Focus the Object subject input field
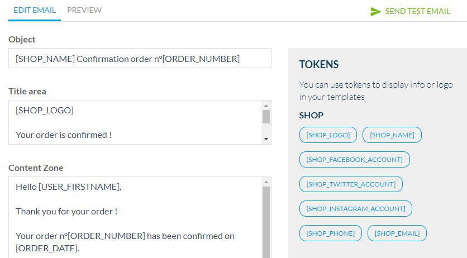467x258 pixels. (x=140, y=59)
